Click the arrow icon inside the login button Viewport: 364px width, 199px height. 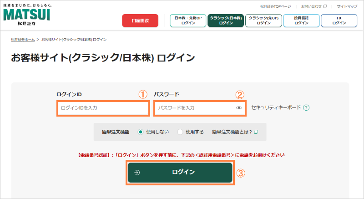[x=137, y=173]
